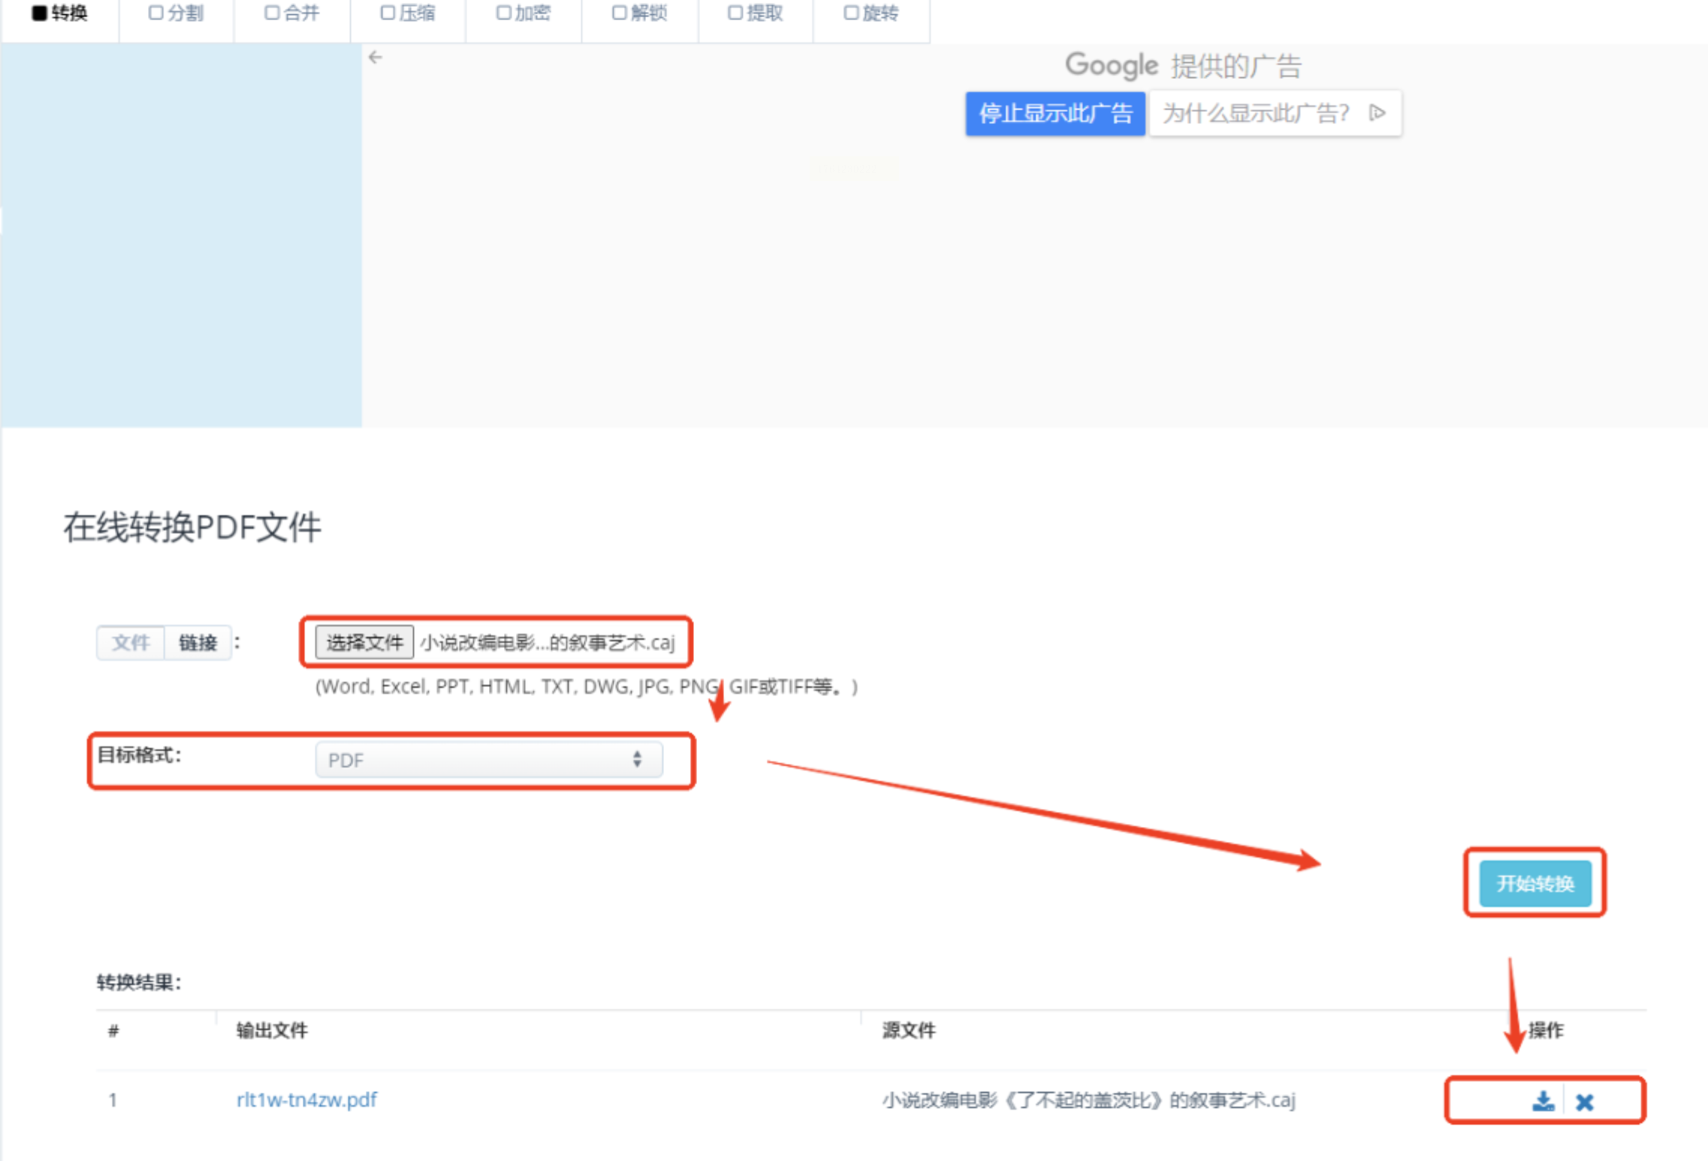Switch input mode to 链接
The height and width of the screenshot is (1161, 1708).
(x=198, y=643)
